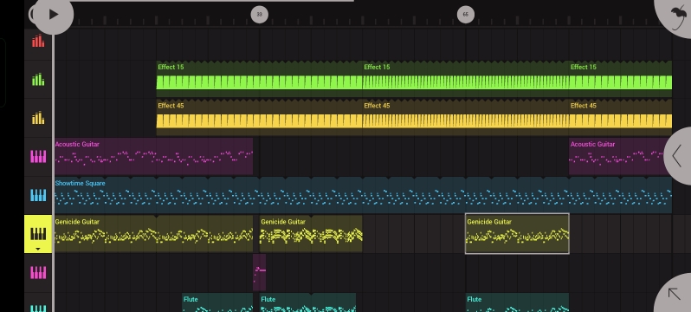The image size is (691, 312).
Task: Start playback with the play button
Action: coord(54,15)
